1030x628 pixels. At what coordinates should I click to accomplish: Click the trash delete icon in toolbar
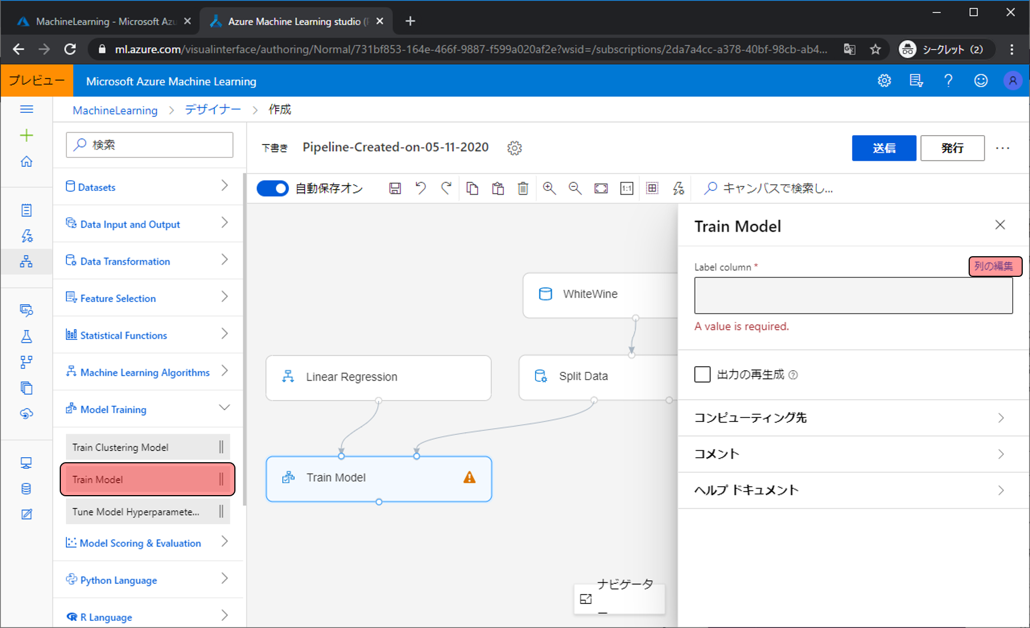click(523, 189)
